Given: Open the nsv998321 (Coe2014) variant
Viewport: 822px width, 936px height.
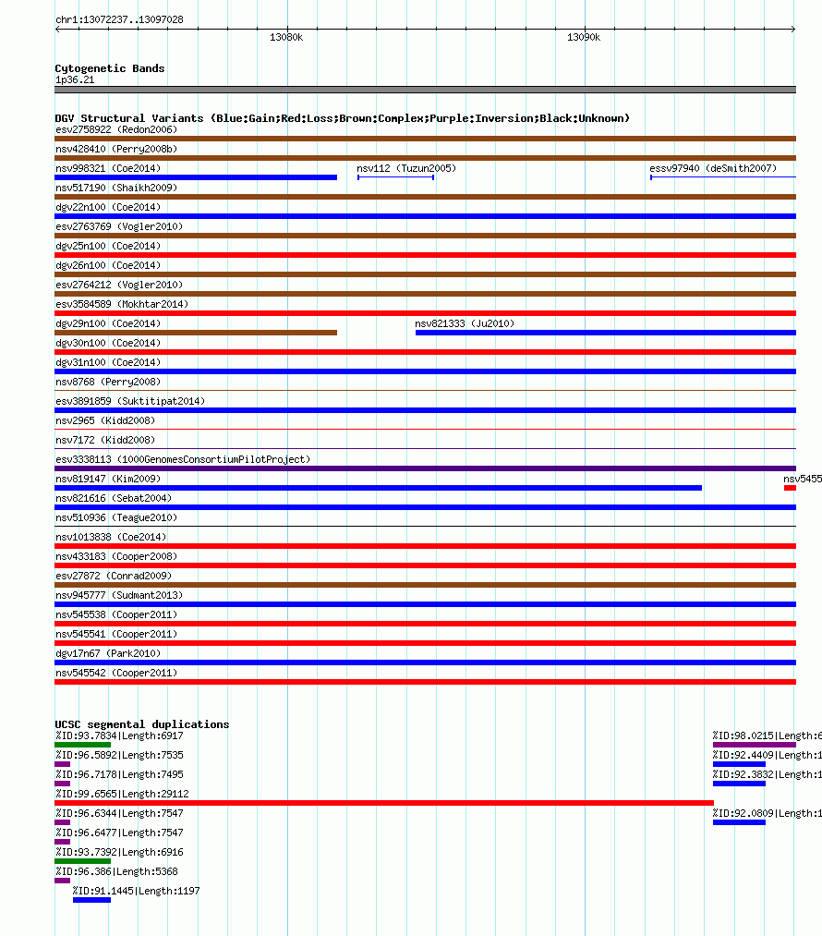Looking at the screenshot, I should click(108, 168).
